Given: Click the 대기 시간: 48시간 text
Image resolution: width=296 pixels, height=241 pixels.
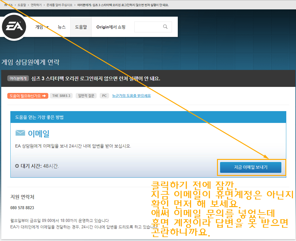Looking at the screenshot, I should point(40,166).
